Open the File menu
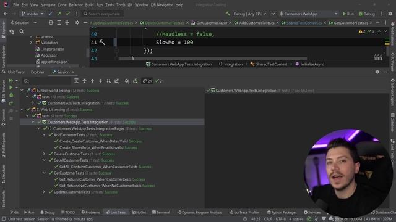This screenshot has height=222, width=396. 16,5
